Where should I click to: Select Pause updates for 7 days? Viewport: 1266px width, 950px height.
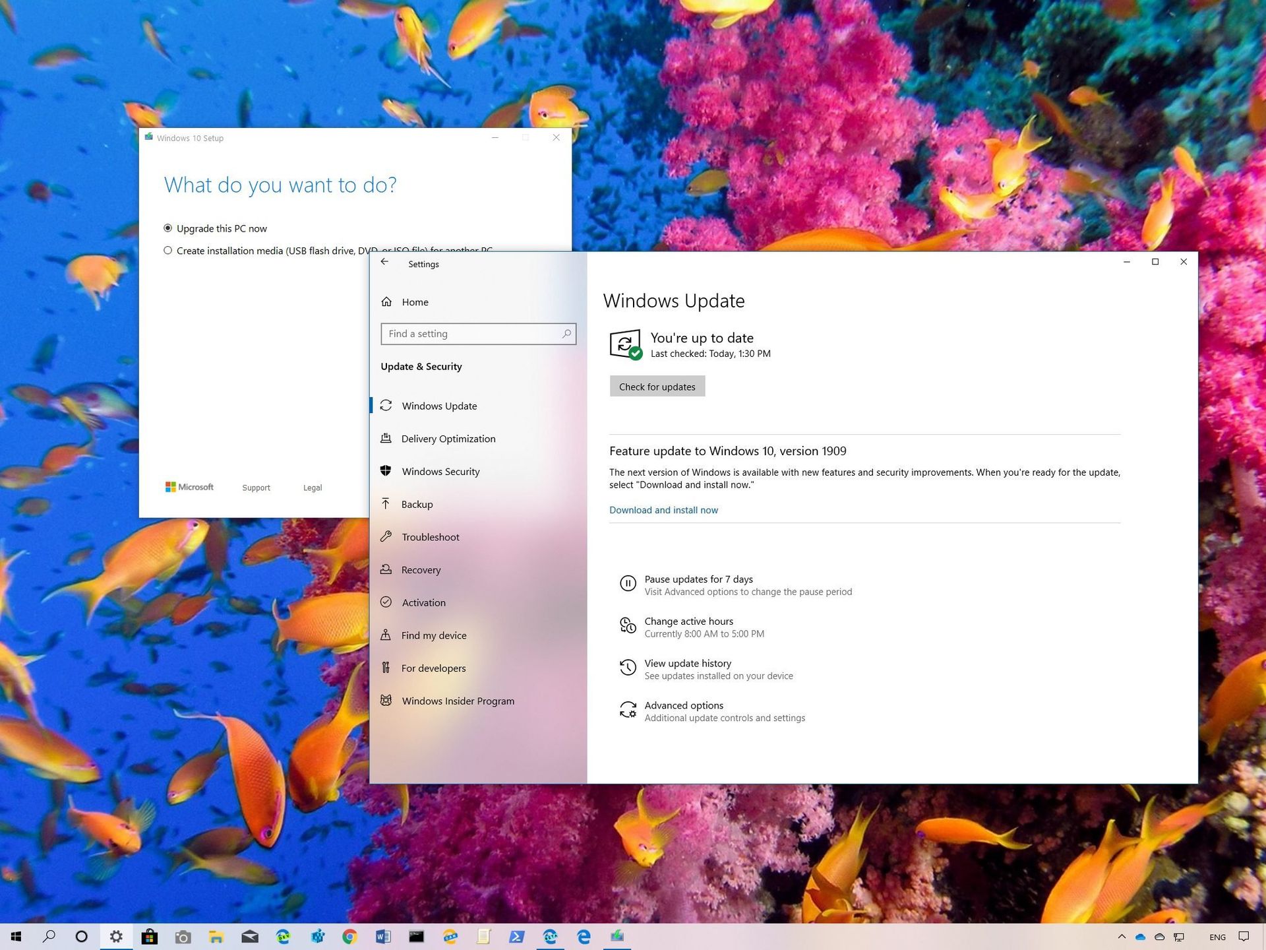pos(698,579)
